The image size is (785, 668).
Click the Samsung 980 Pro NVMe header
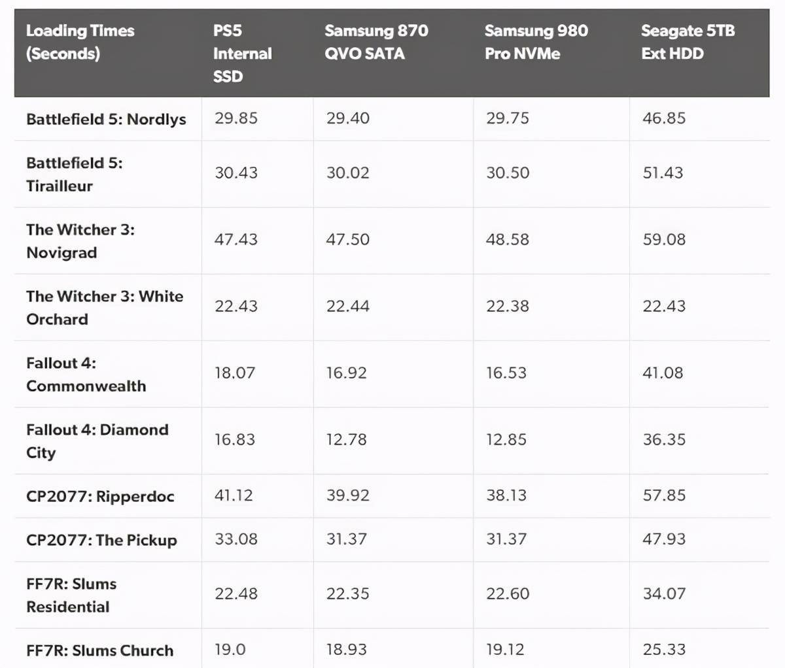click(x=536, y=42)
